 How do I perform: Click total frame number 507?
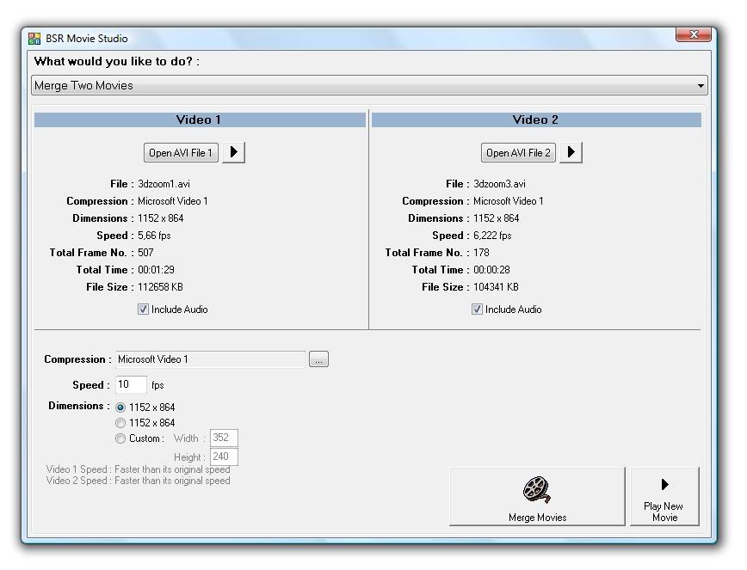coord(145,253)
